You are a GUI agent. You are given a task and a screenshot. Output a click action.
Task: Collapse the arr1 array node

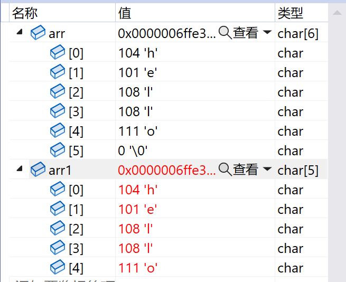click(20, 169)
